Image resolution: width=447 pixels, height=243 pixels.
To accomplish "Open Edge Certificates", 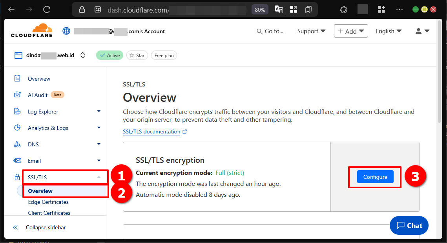I will point(48,202).
